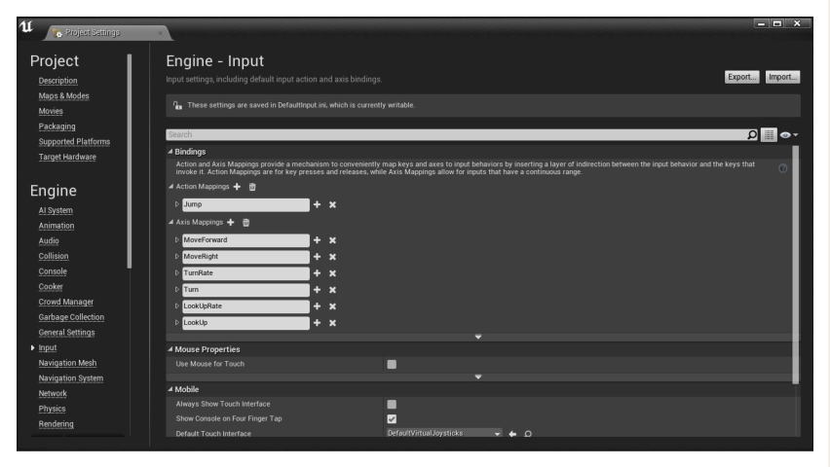Add a new Action Mapping with plus icon
Viewport: 830px width, 467px height.
[237, 187]
